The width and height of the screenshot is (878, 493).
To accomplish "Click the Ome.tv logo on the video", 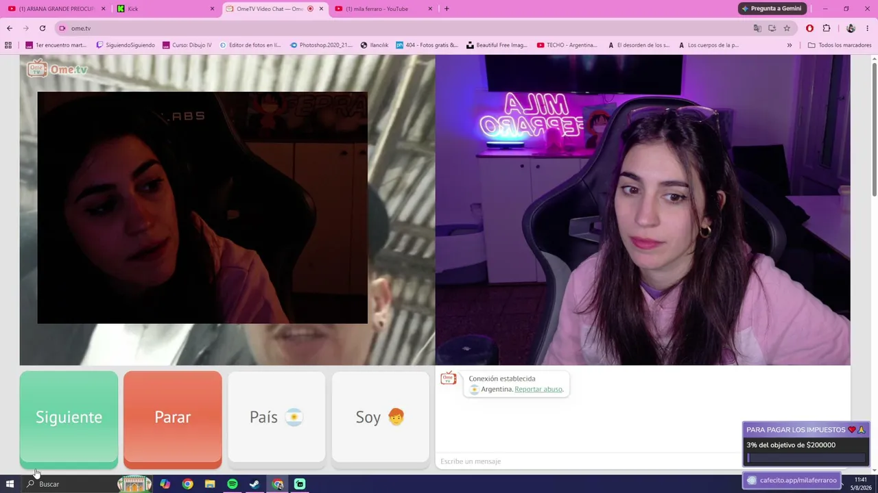I will (x=58, y=69).
